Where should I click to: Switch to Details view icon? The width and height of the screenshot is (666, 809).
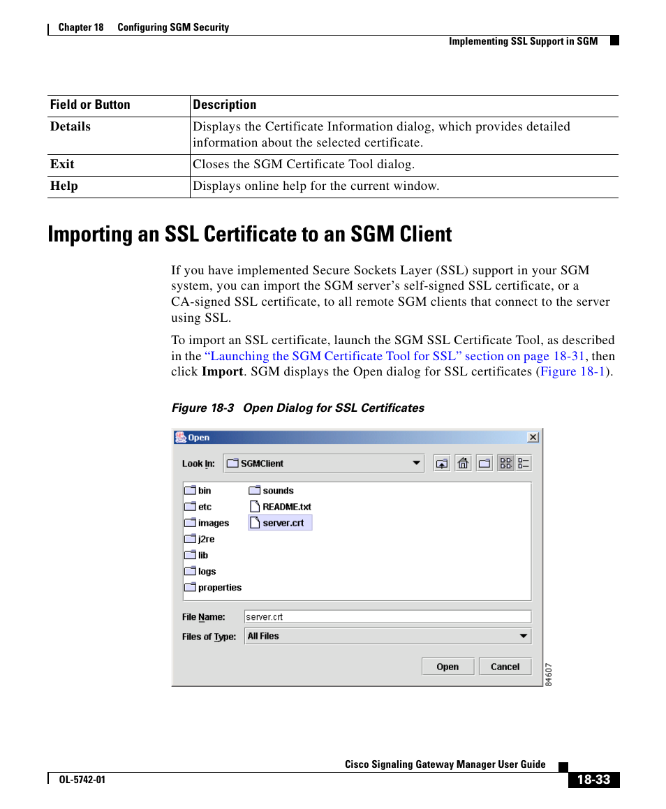(524, 463)
